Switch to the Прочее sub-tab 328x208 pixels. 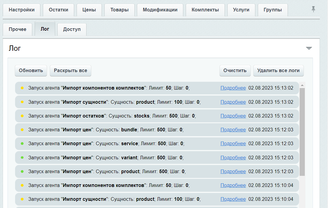tap(17, 29)
